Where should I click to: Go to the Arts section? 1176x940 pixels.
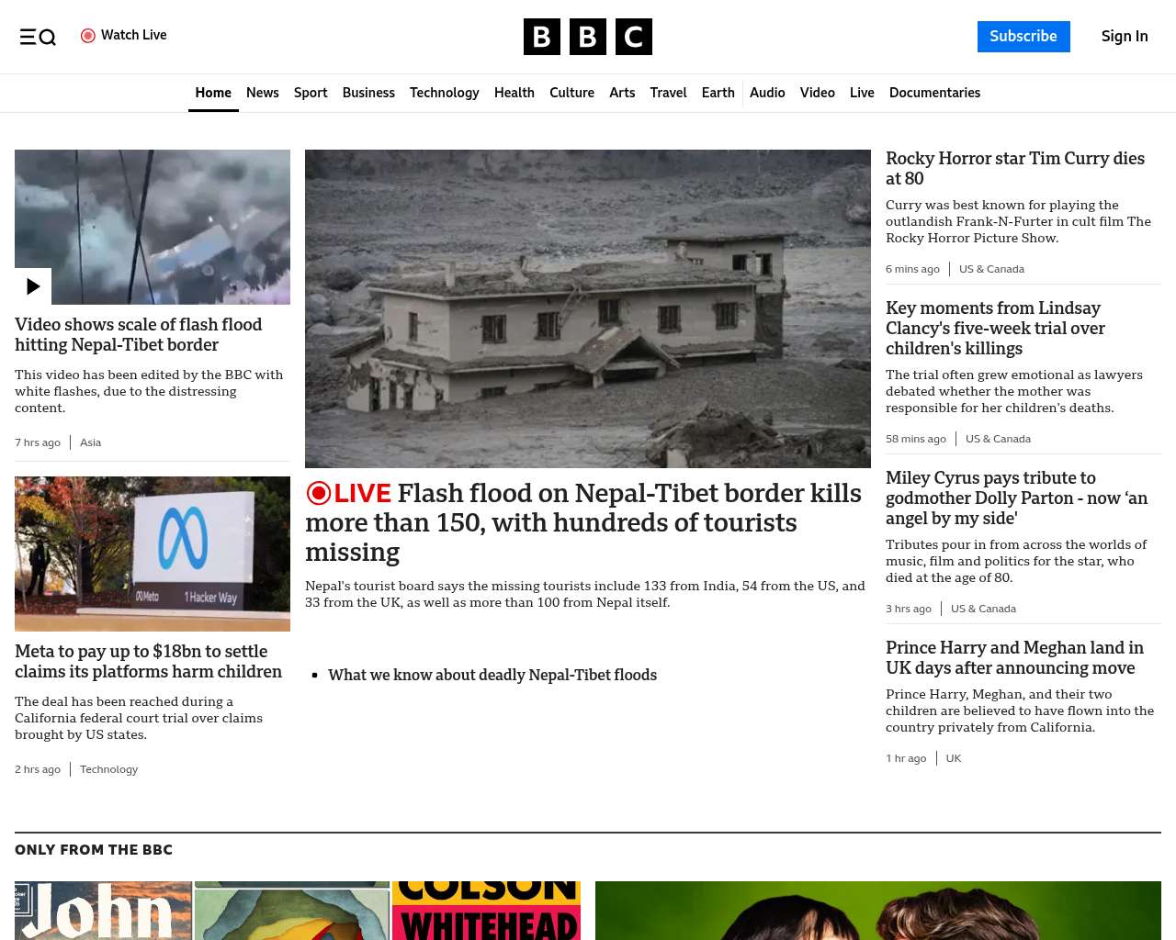click(622, 93)
